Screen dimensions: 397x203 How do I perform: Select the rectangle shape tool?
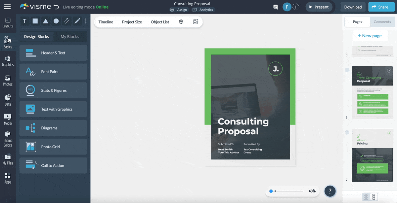[x=35, y=21]
